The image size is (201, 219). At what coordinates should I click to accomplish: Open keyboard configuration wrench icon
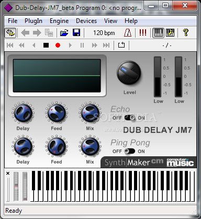pos(170,33)
